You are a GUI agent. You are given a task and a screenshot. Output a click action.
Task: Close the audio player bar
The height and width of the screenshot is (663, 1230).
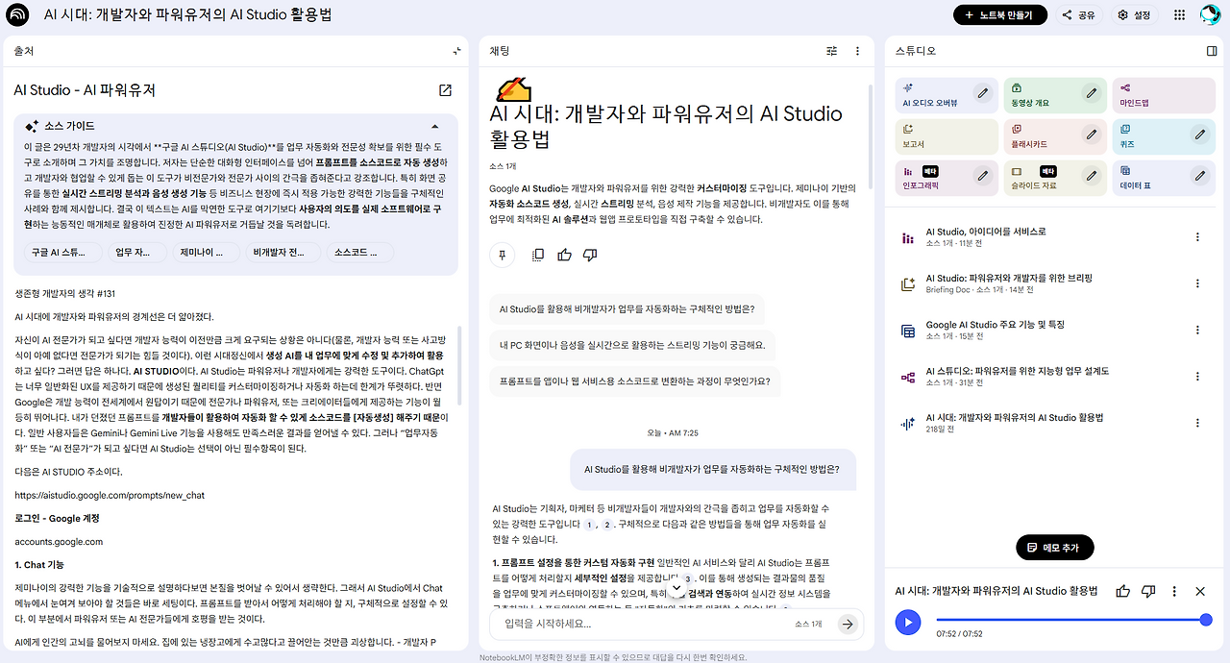tap(1200, 591)
